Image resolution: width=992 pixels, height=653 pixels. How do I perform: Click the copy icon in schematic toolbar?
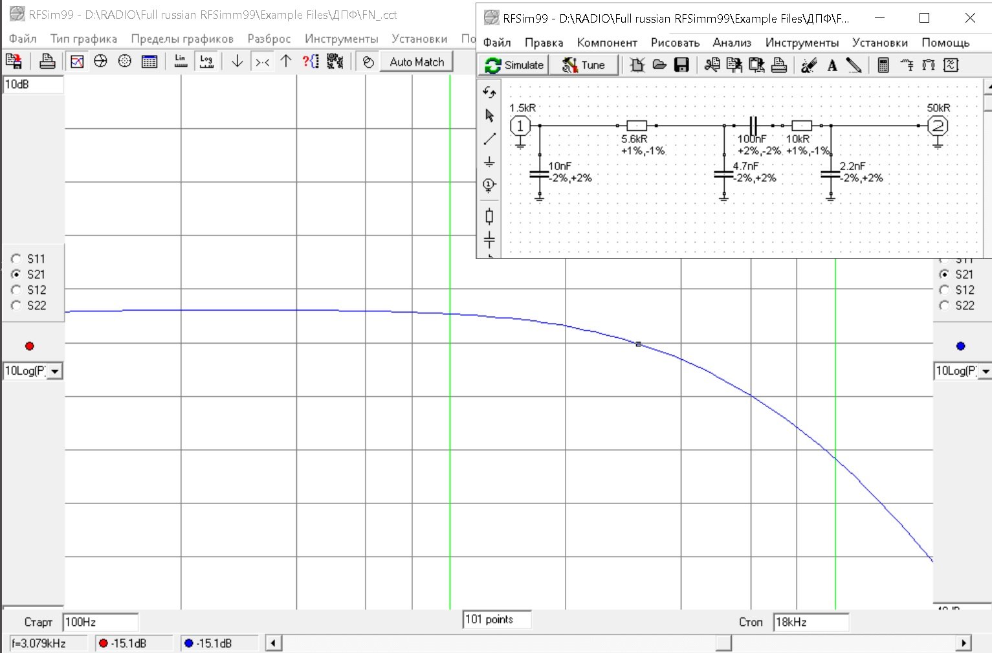(x=734, y=65)
